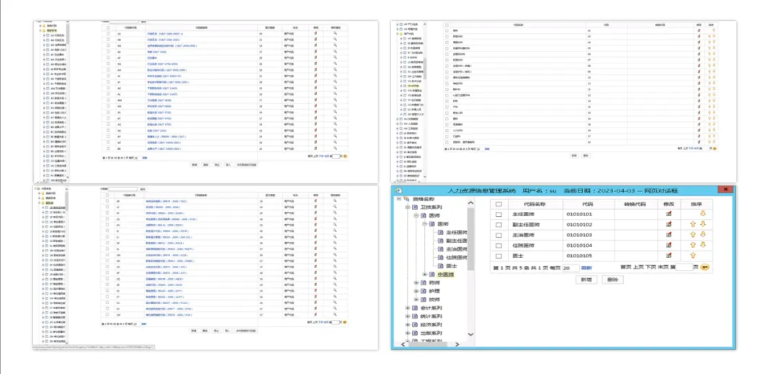This screenshot has width=778, height=374.
Task: Click the per-page field showing 20
Action: [x=571, y=268]
